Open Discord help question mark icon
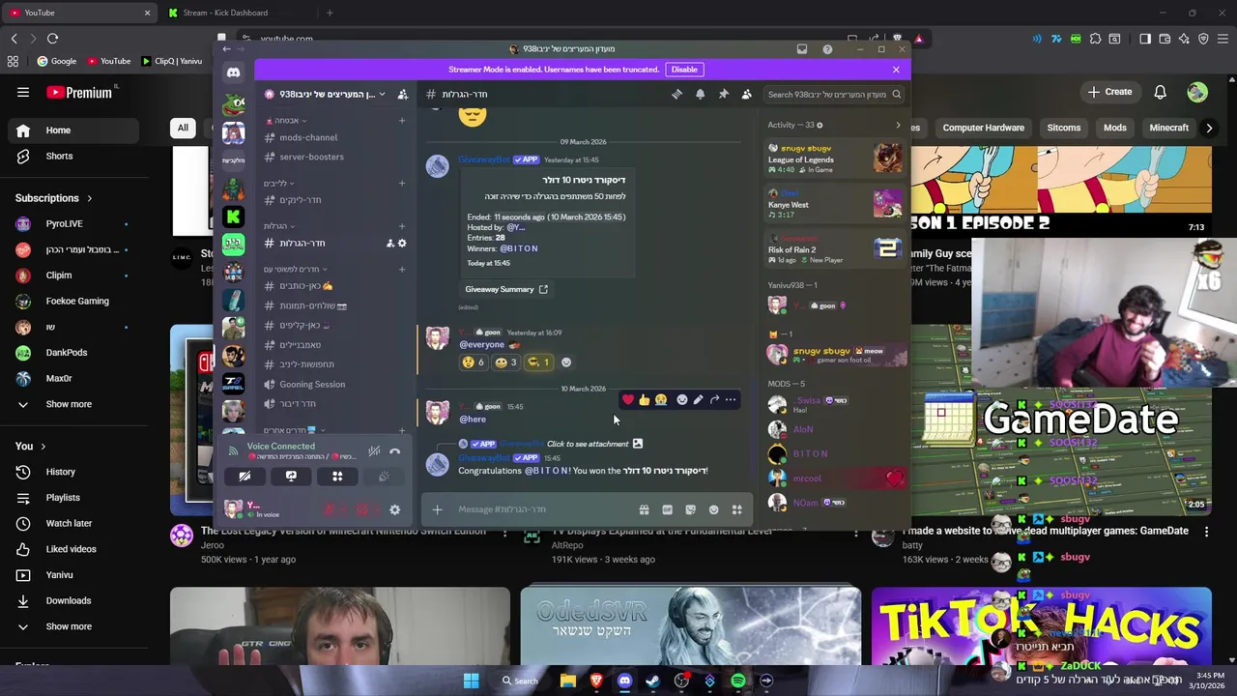Image resolution: width=1237 pixels, height=696 pixels. [x=827, y=49]
